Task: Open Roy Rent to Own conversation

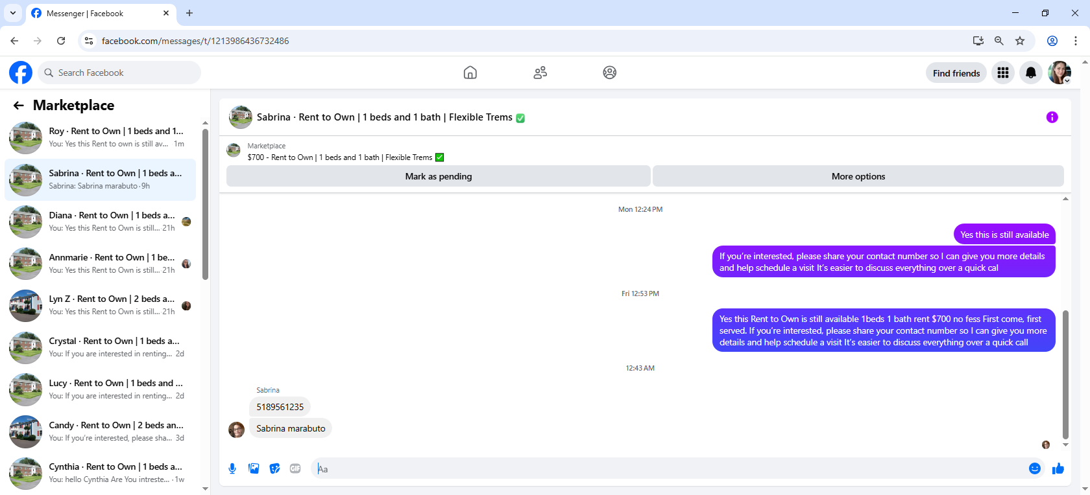Action: coord(101,137)
